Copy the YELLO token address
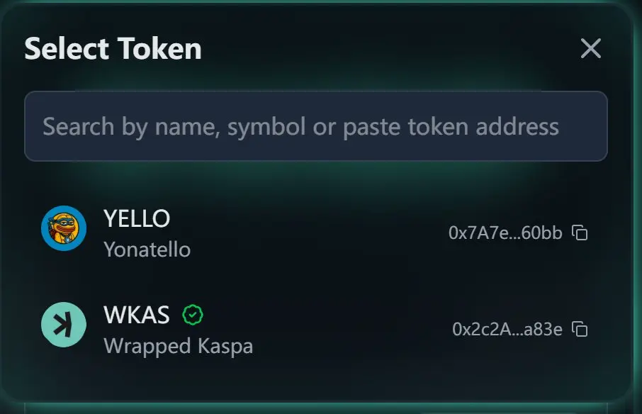Image resolution: width=642 pixels, height=414 pixels. (x=580, y=233)
